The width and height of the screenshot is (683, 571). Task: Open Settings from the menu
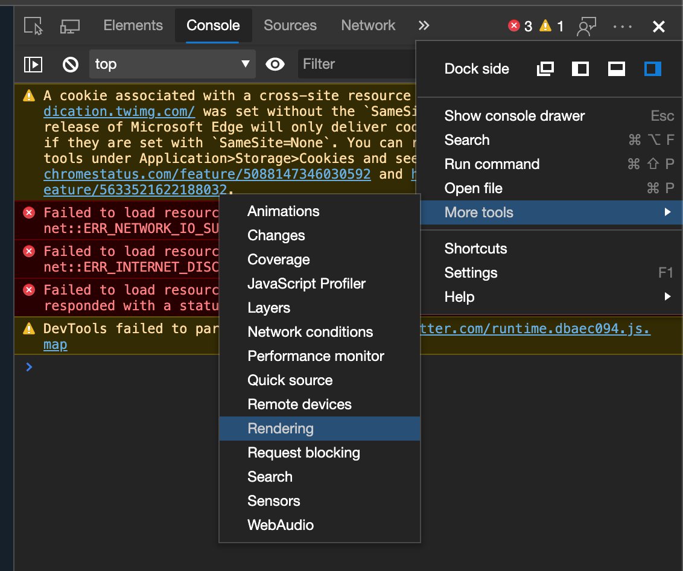point(551,273)
